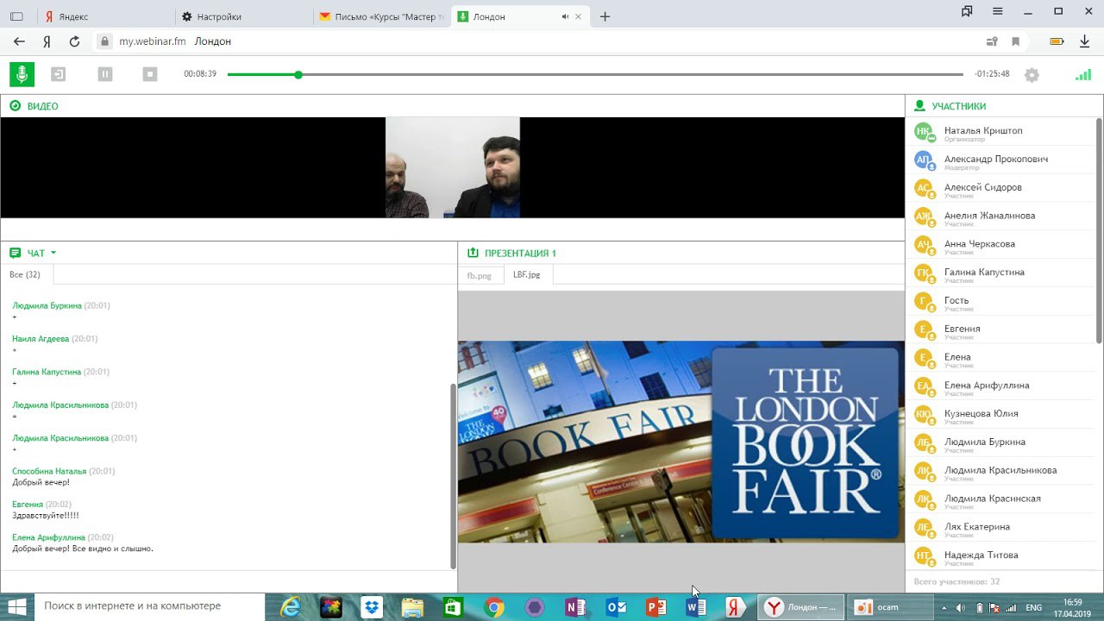
Task: Open Dropbox from the taskbar
Action: (372, 607)
